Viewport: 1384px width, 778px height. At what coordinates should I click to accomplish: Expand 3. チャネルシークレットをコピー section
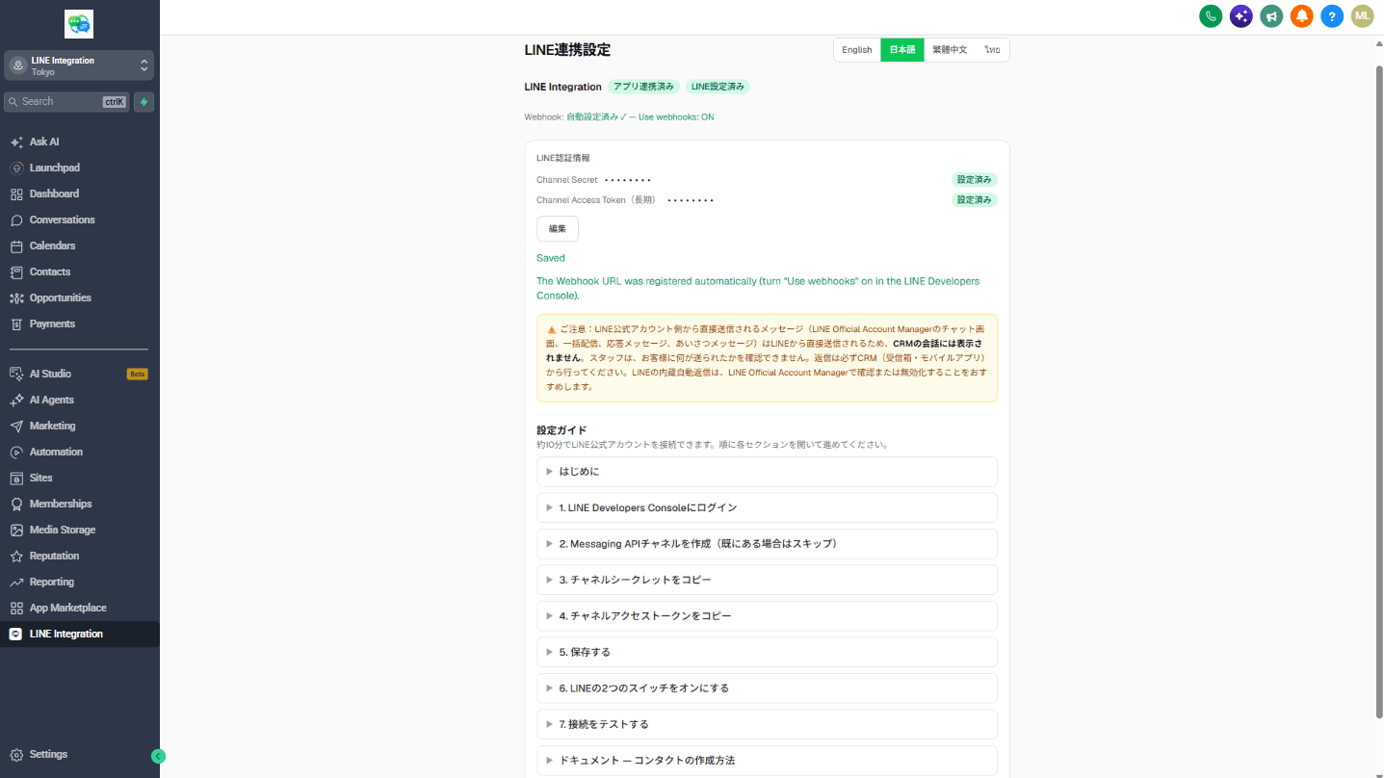pos(767,580)
